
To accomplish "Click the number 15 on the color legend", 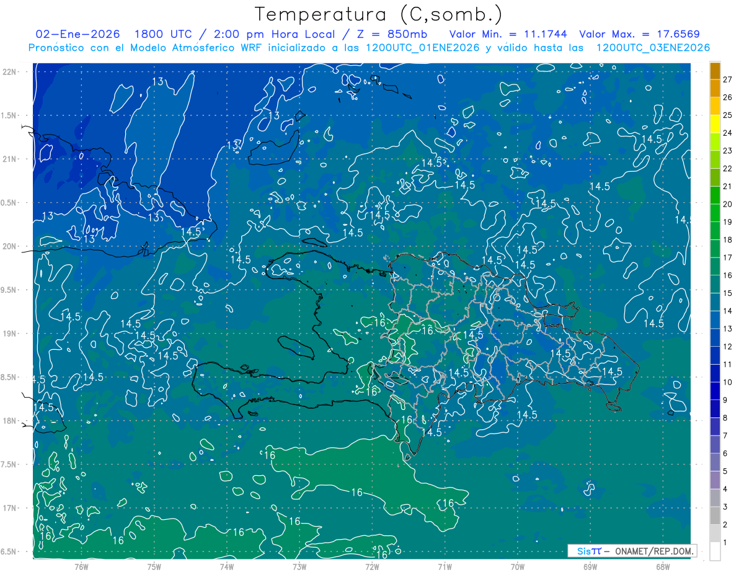I will point(728,293).
